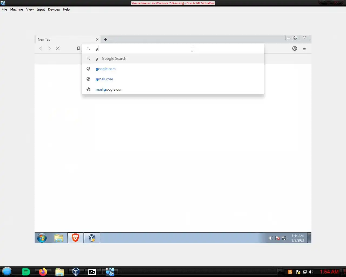The image size is (346, 277).
Task: Click the search magnifier in address bar
Action: [88, 48]
